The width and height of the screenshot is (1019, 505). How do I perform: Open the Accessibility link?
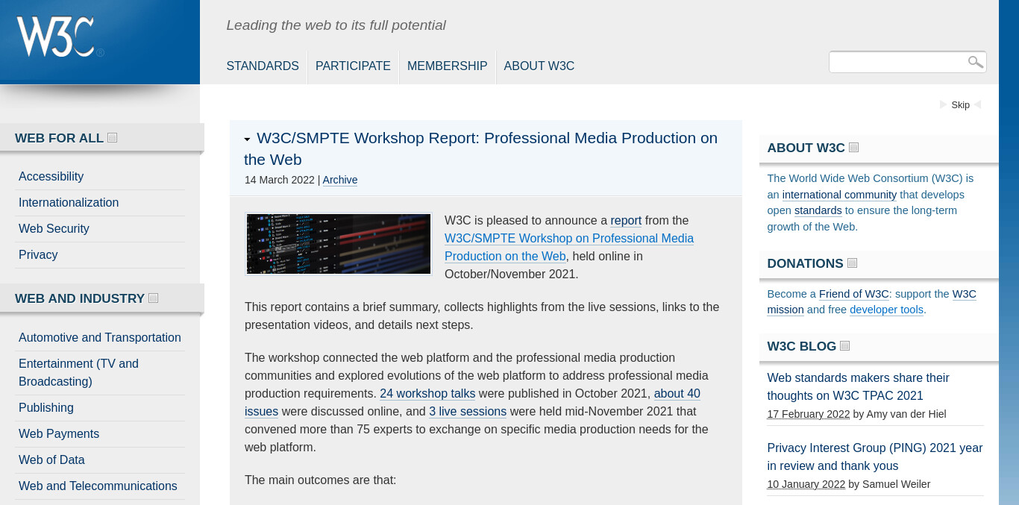click(x=51, y=176)
